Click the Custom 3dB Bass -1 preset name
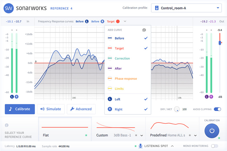The height and width of the screenshot is (151, 227). point(122,135)
